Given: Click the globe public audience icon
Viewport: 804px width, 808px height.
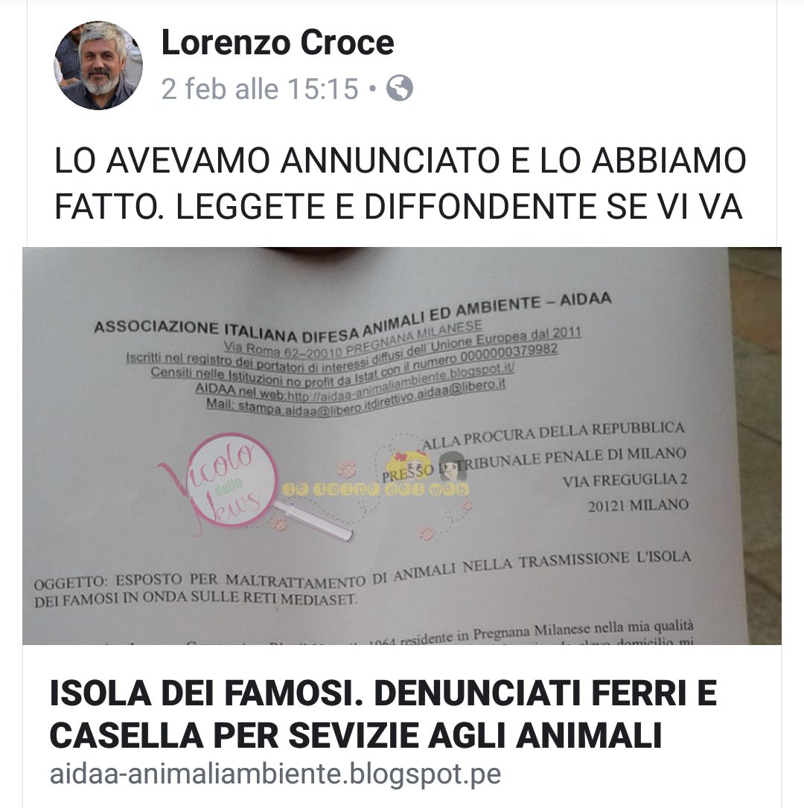Looking at the screenshot, I should coord(400,88).
